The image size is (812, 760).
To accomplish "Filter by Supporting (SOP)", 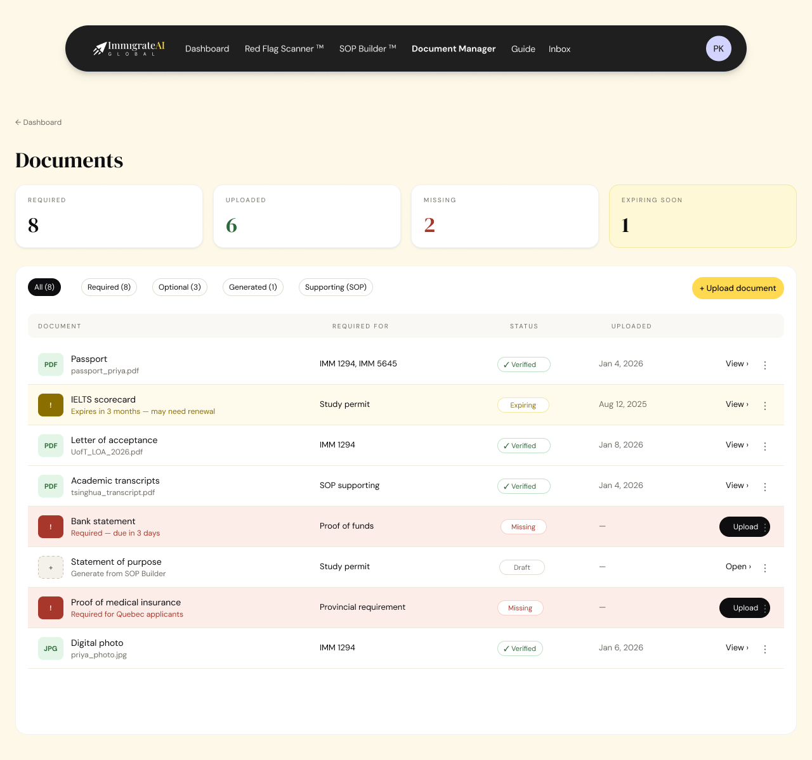I will 336,287.
